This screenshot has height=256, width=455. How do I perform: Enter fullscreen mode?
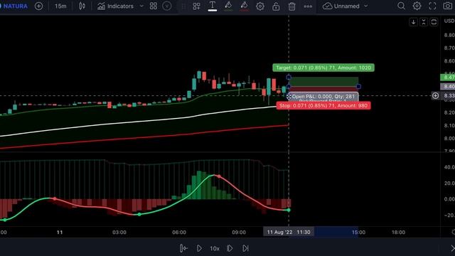pos(432,6)
